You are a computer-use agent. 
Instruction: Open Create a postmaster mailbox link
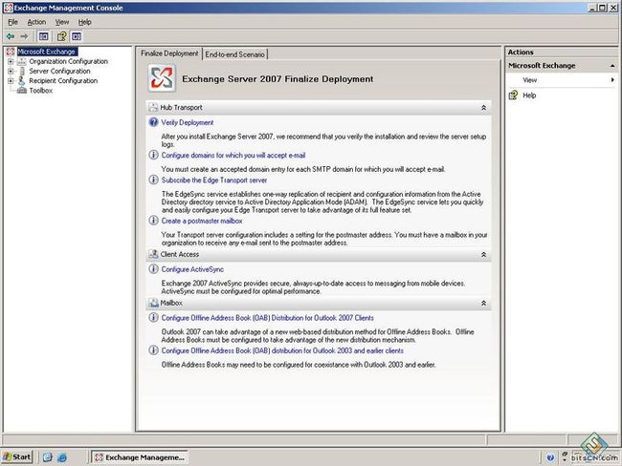(202, 221)
